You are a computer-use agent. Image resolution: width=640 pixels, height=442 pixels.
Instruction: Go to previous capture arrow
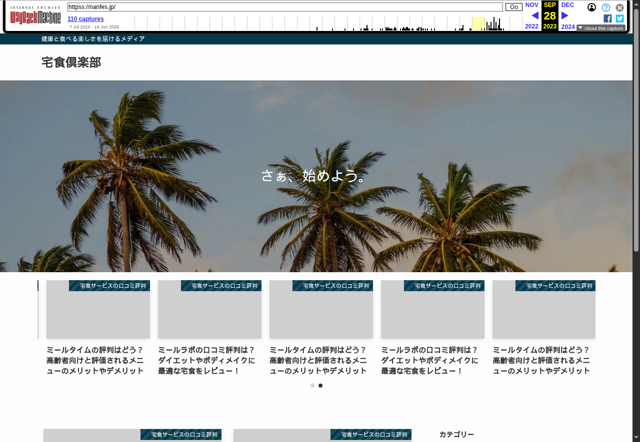(534, 15)
